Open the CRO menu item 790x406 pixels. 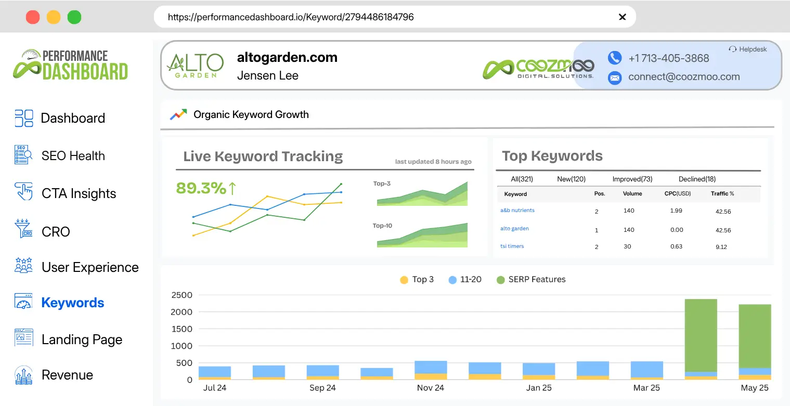[x=56, y=231]
